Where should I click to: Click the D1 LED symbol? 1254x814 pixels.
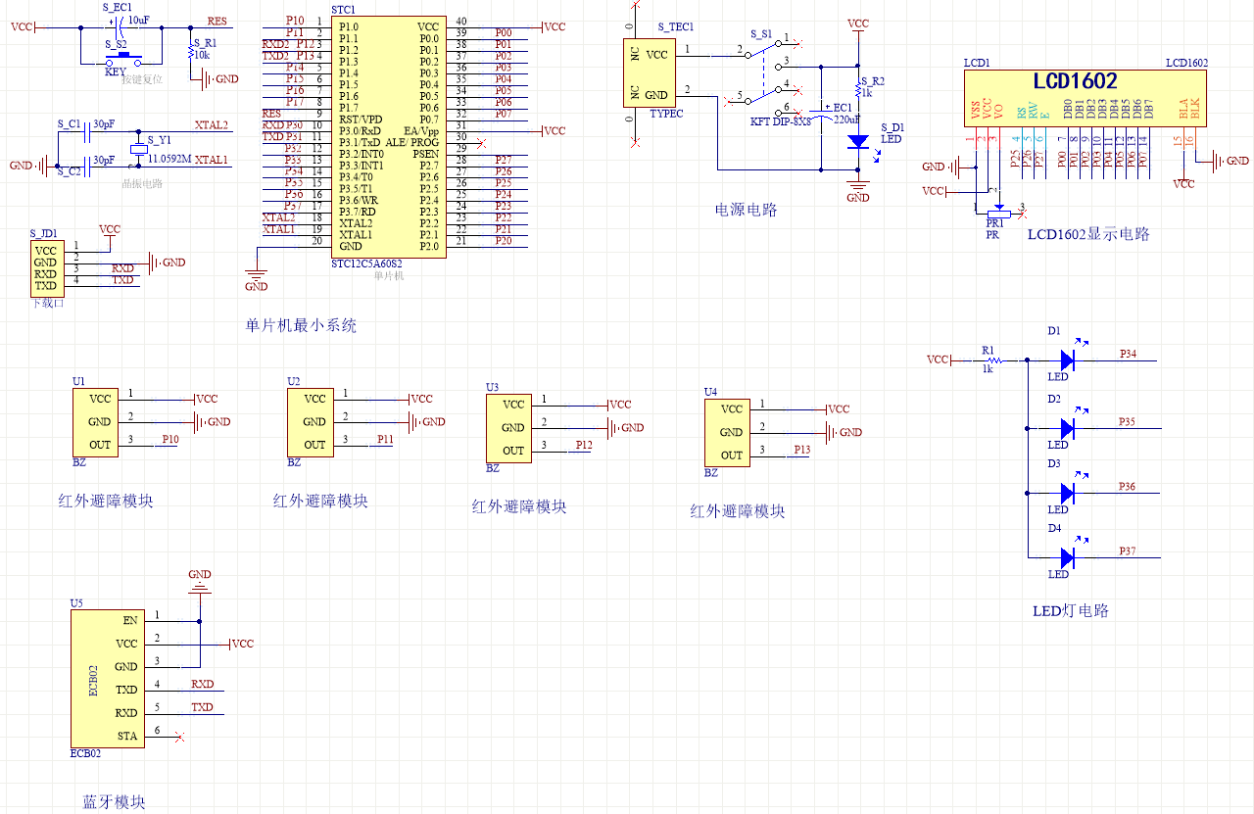1067,360
